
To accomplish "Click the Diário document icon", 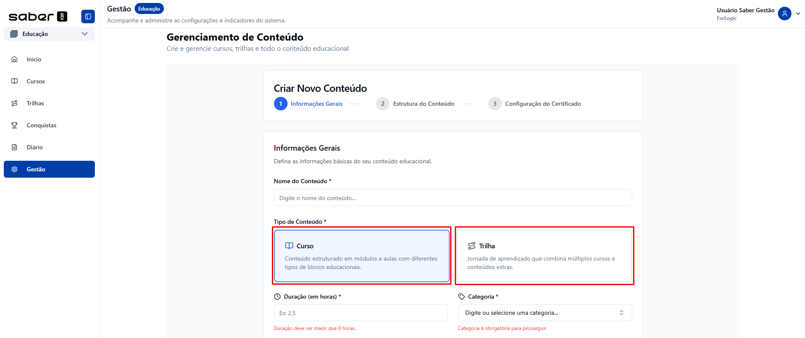I will coord(14,147).
